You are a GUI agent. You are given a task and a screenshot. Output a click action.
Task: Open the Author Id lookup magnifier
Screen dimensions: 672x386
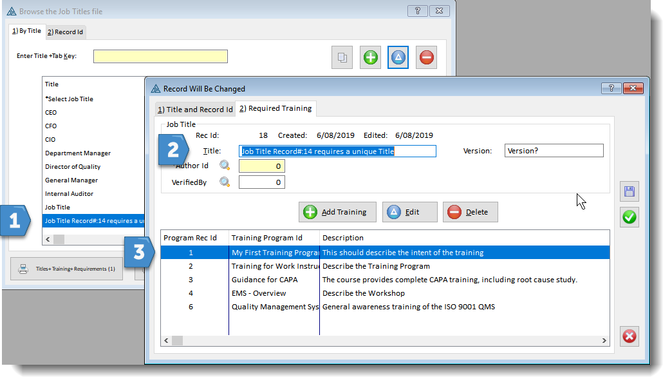coord(225,166)
